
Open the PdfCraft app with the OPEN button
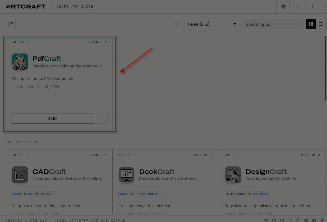click(53, 119)
